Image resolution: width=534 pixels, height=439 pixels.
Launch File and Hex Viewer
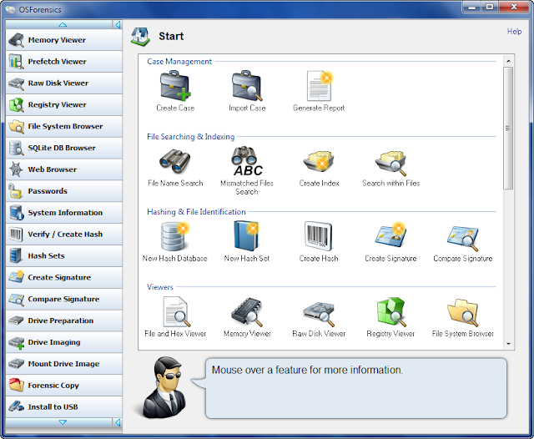(x=175, y=317)
